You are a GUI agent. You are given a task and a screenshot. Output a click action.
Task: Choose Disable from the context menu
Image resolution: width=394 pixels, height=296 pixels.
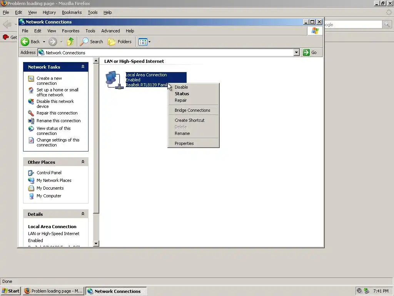[193, 87]
